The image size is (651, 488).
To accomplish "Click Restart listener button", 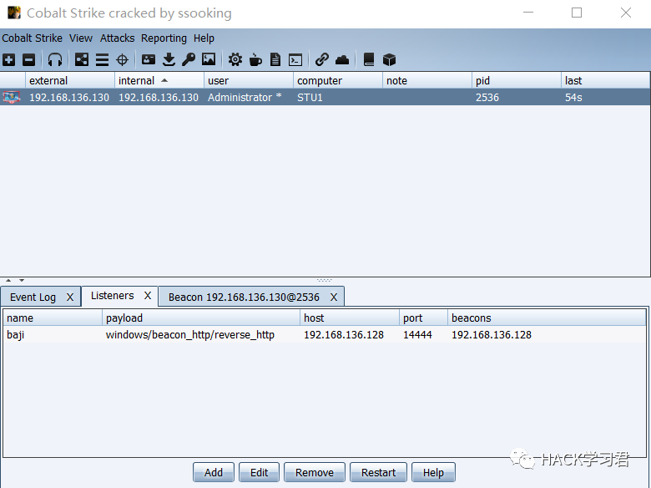I will pos(378,473).
